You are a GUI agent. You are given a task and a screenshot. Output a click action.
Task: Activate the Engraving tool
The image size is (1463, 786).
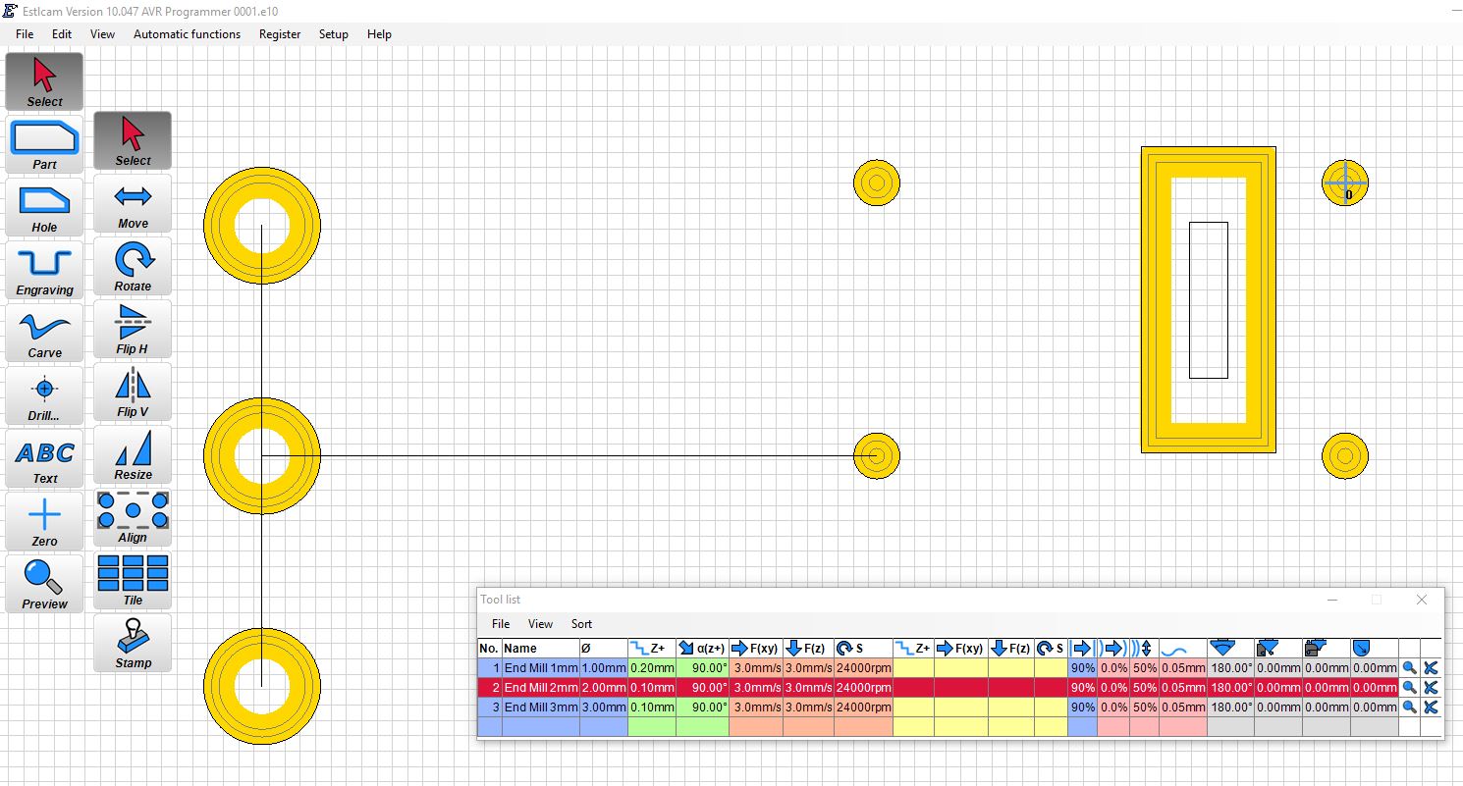pos(44,270)
